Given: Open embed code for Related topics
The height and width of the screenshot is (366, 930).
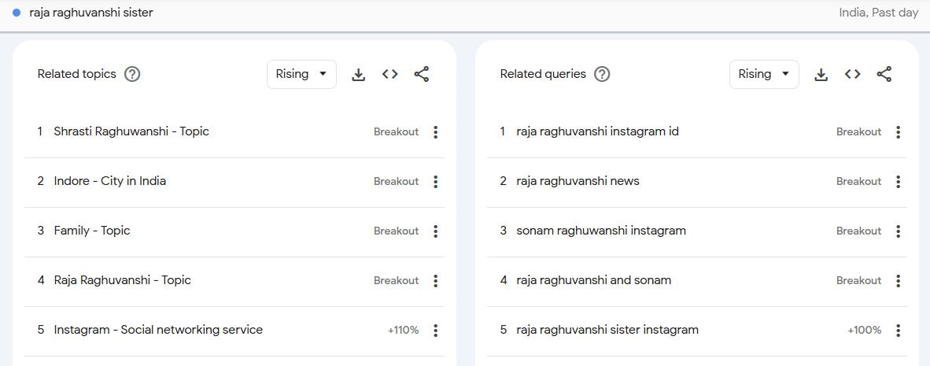Looking at the screenshot, I should (x=389, y=74).
